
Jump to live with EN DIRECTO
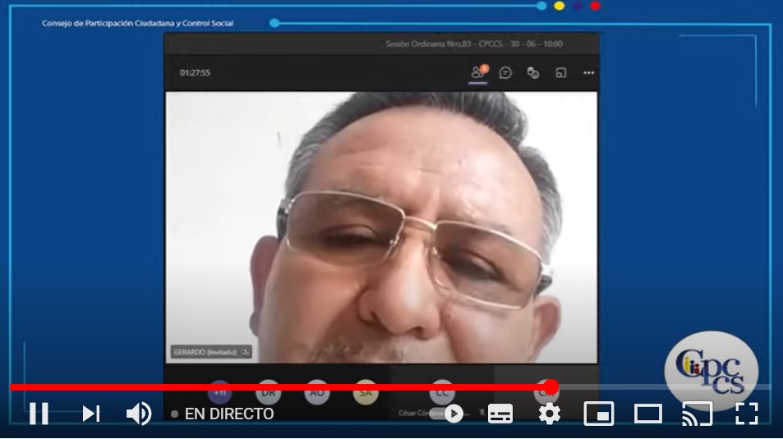coord(223,414)
